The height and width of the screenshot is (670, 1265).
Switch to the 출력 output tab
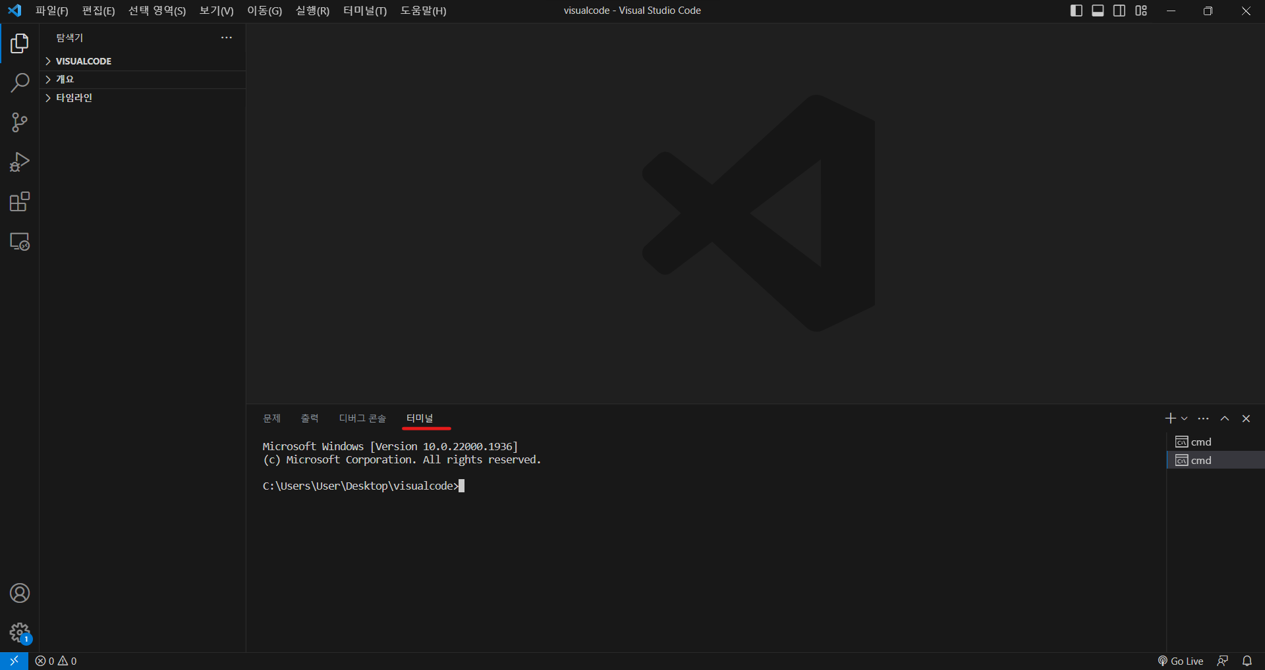pyautogui.click(x=310, y=418)
